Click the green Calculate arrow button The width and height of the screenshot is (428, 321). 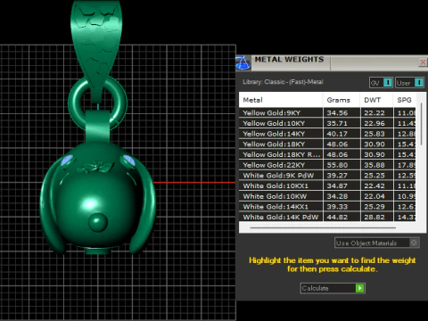click(x=359, y=288)
